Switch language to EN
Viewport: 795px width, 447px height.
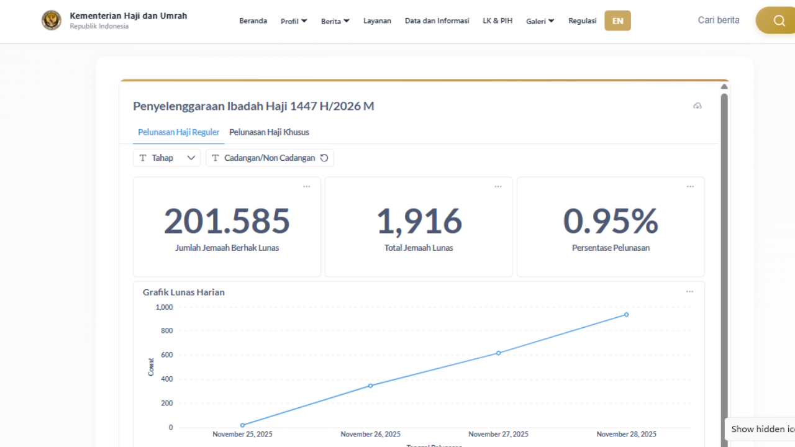[617, 20]
